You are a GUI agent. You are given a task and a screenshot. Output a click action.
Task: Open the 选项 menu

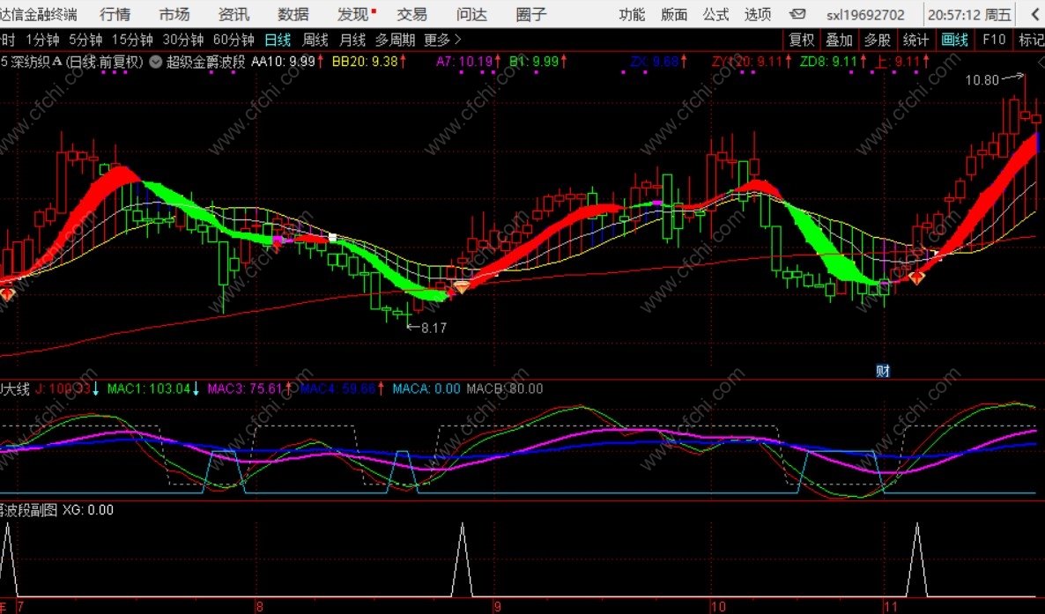758,15
